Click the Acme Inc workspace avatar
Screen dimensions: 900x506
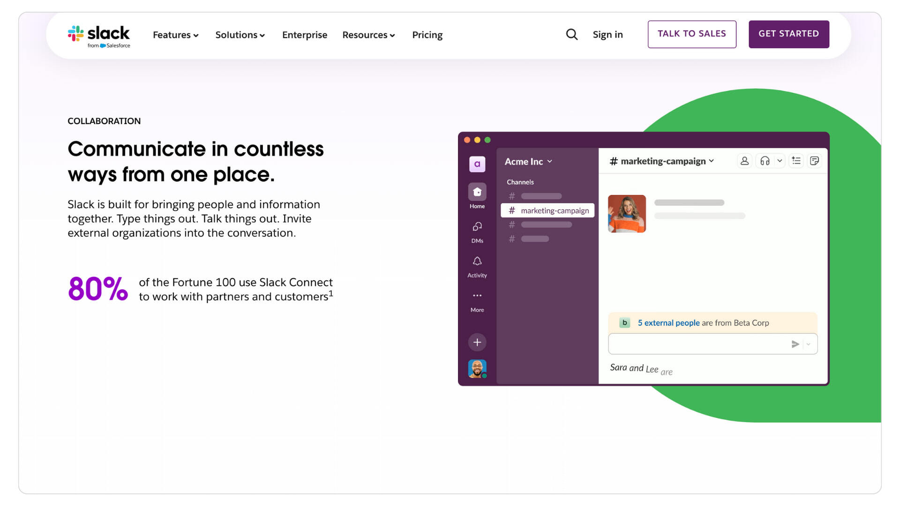[477, 164]
